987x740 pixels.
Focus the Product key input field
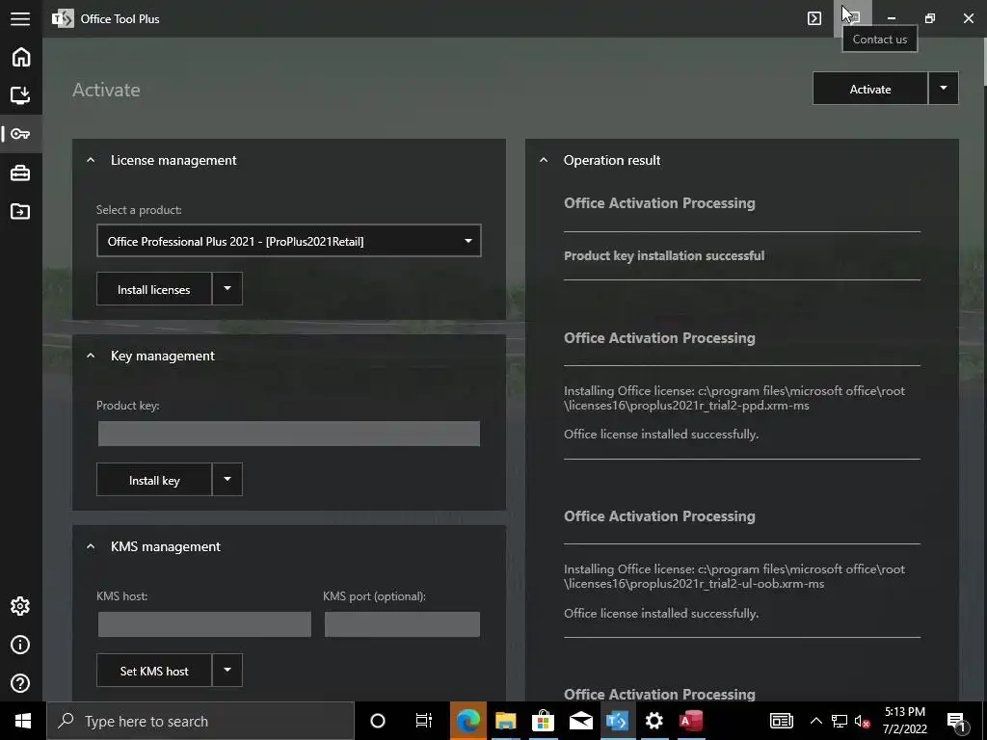point(288,434)
